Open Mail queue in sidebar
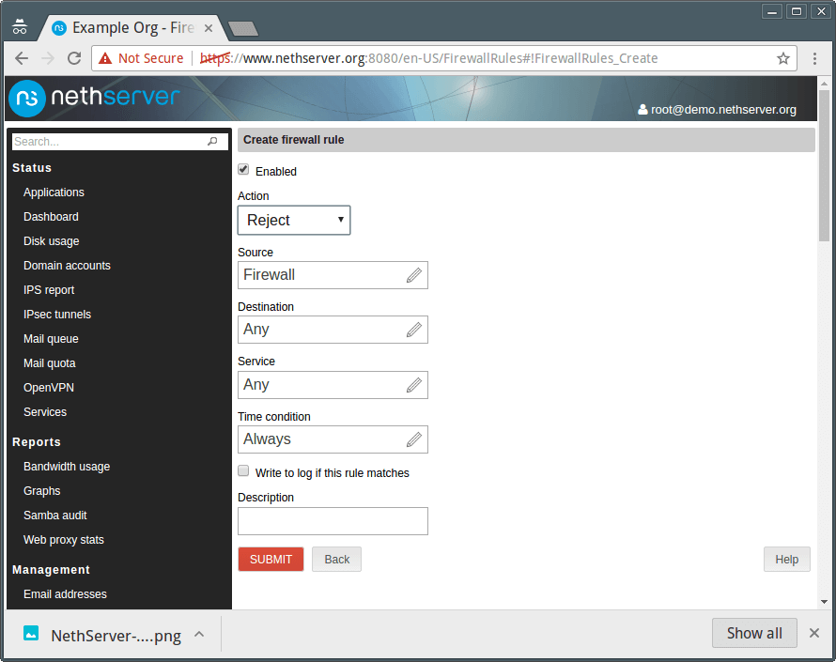 point(51,339)
